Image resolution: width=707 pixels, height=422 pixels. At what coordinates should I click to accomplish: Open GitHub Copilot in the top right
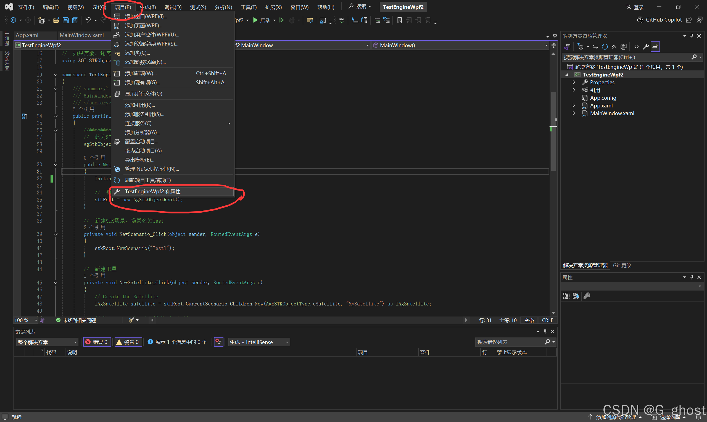click(x=659, y=20)
